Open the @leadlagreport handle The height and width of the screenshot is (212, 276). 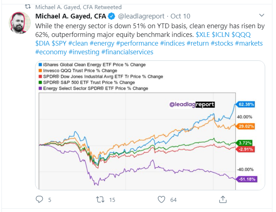tap(141, 16)
